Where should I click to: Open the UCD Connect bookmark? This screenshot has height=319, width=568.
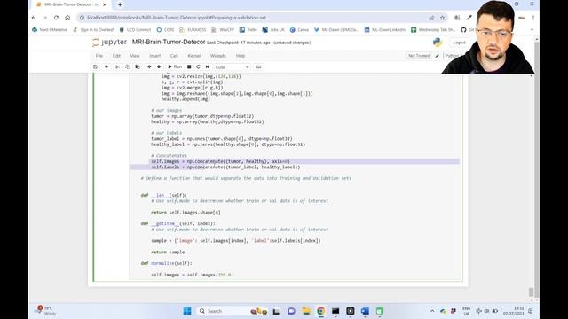pos(135,29)
